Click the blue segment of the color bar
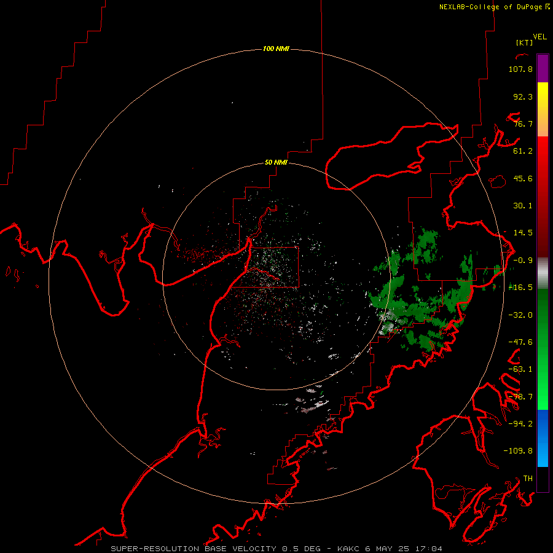The width and height of the screenshot is (553, 553). point(543,438)
